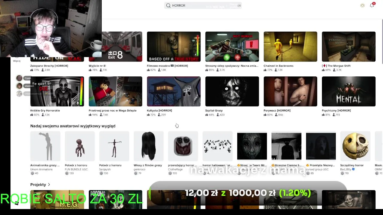Clear the HORROR search text

(x=239, y=5)
